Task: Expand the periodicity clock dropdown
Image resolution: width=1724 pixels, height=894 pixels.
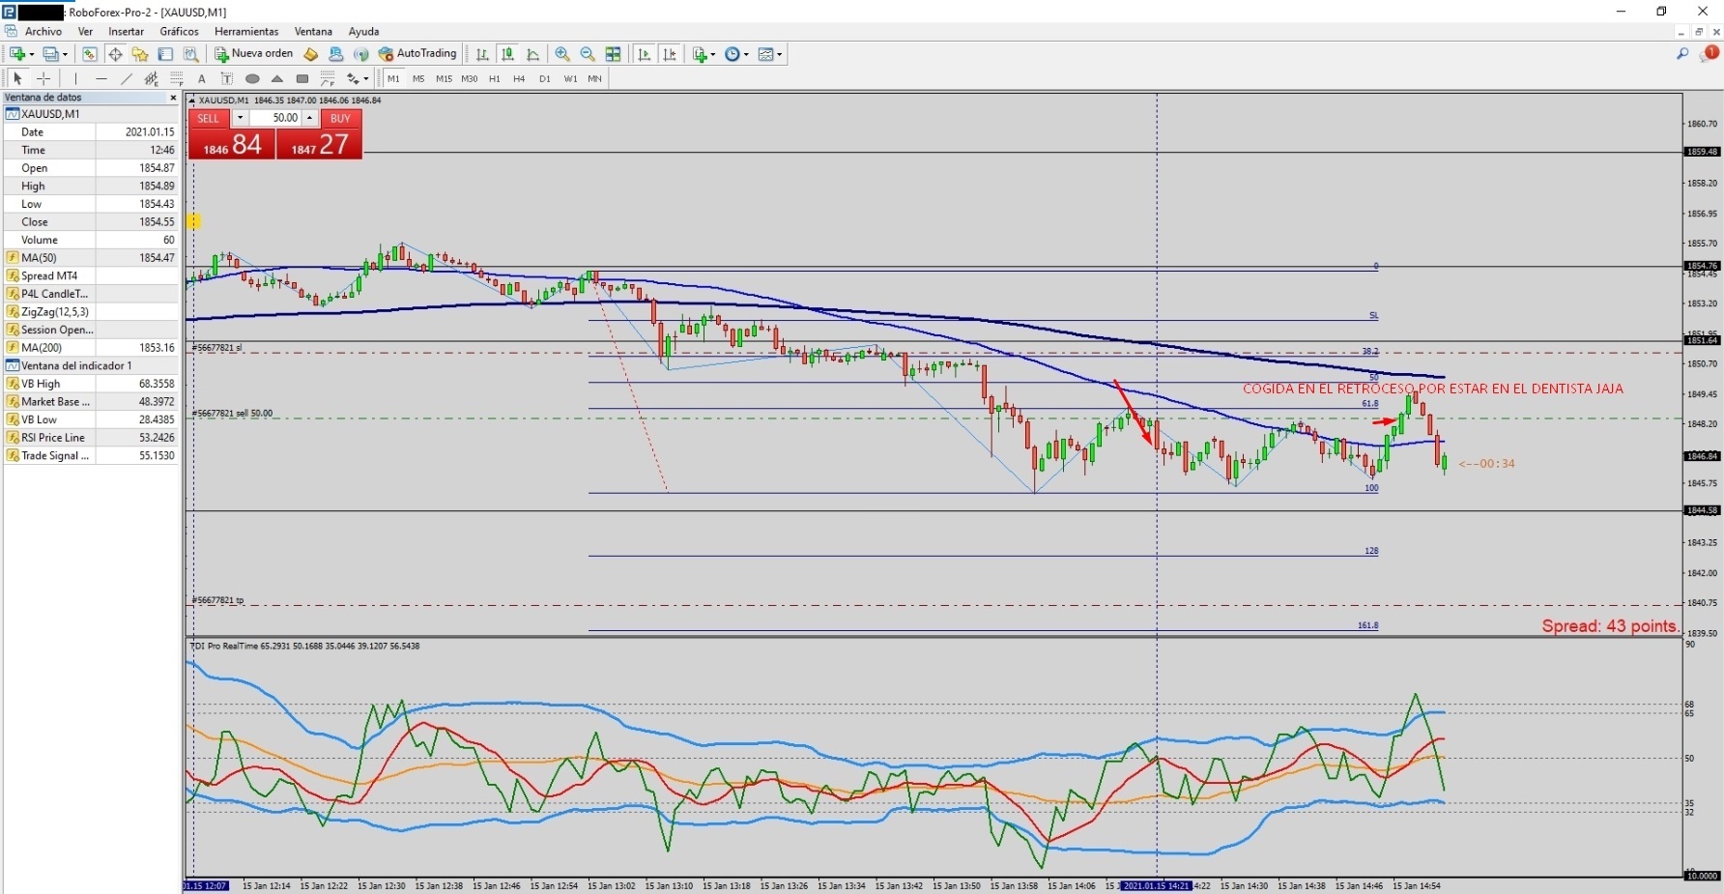Action: [736, 54]
